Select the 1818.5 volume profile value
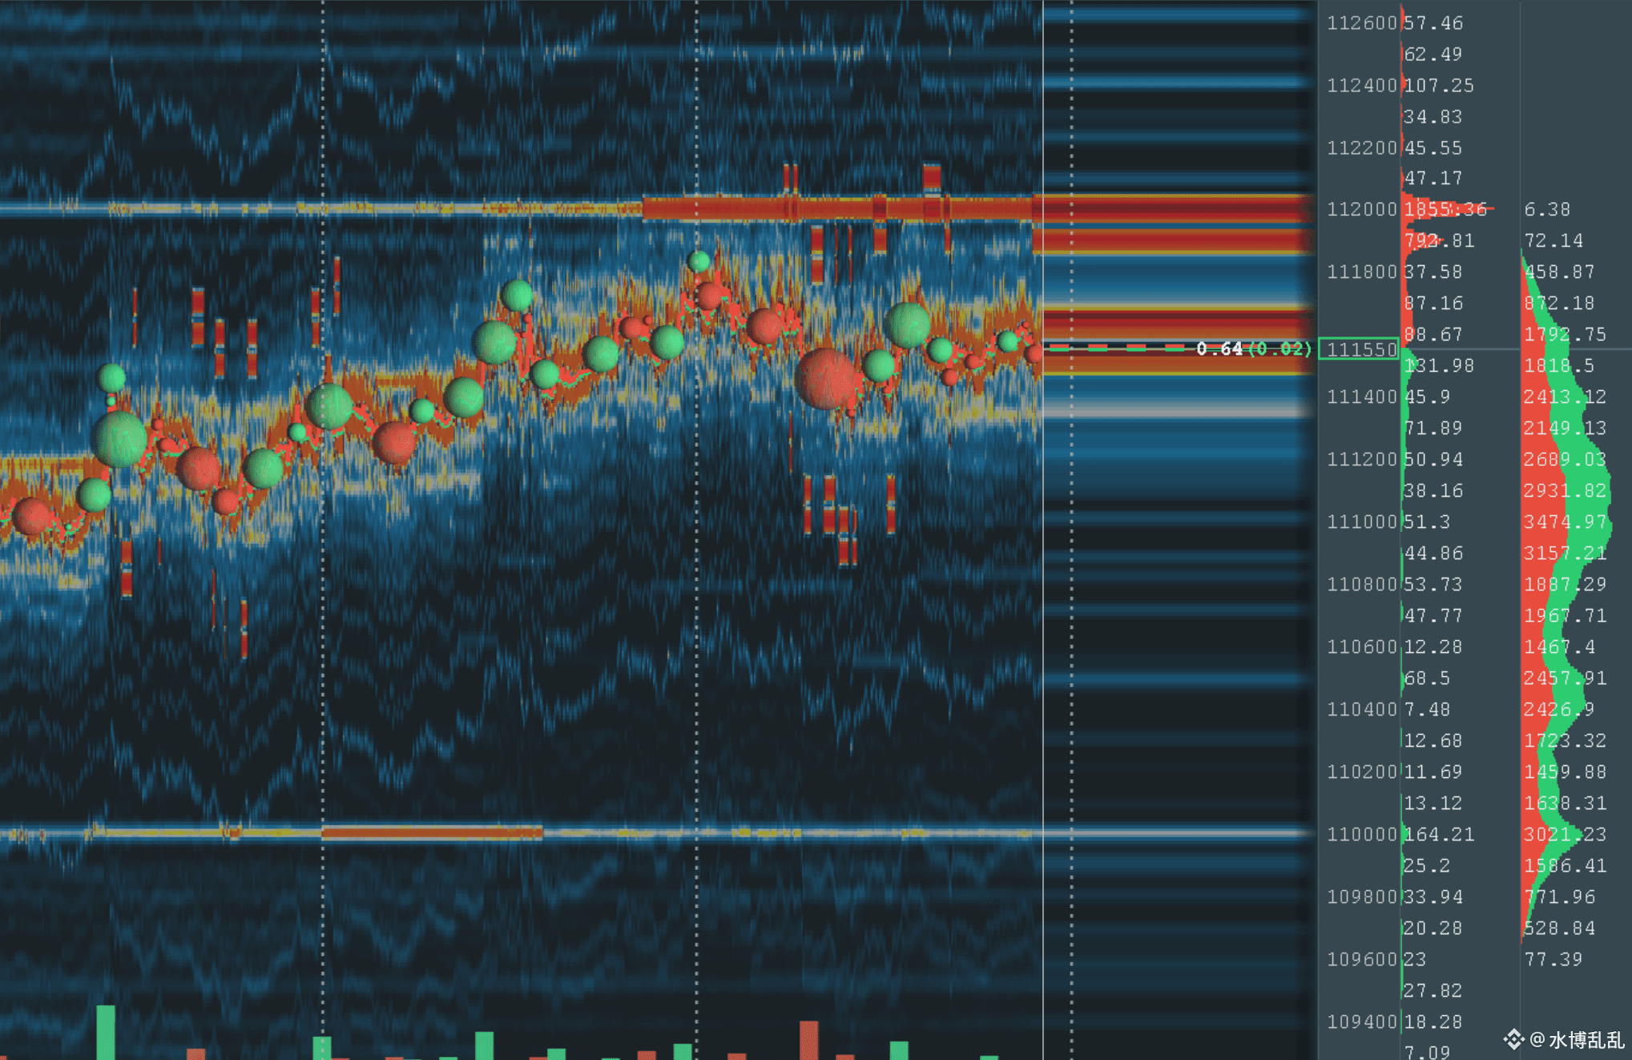The width and height of the screenshot is (1632, 1060). [x=1559, y=366]
